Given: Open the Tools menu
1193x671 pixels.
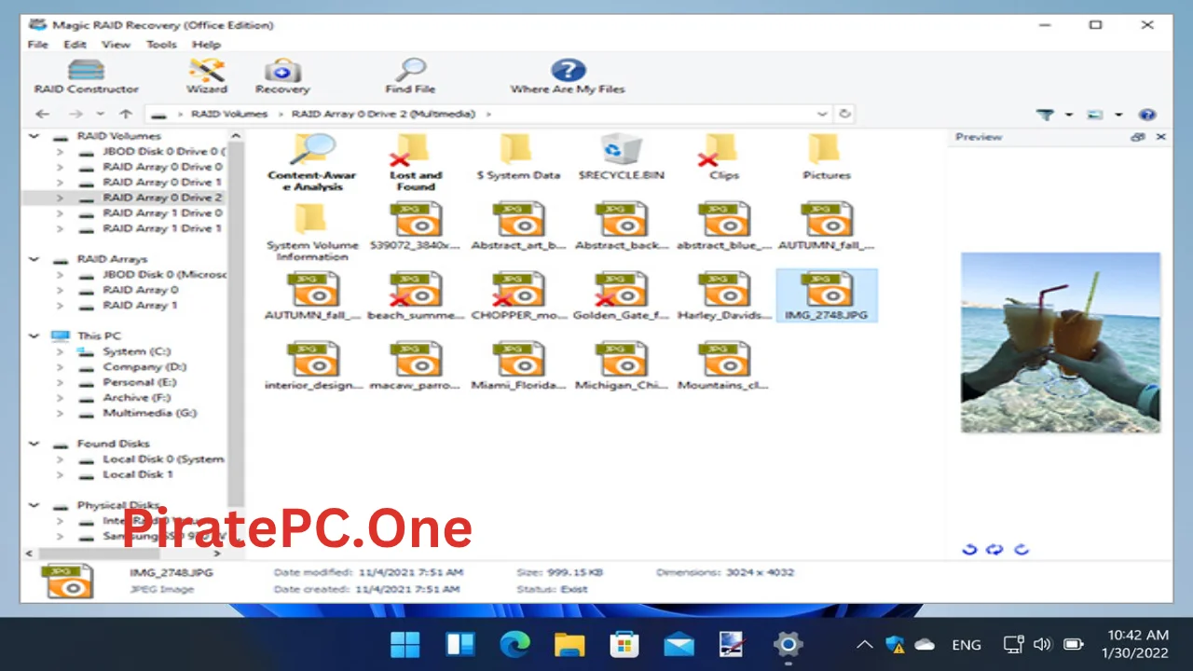Looking at the screenshot, I should pos(161,44).
